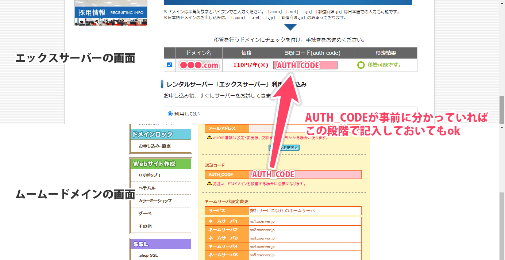Viewport: 505px width, 260px height.
Task: Select the 利用しない radio button
Action: (170, 114)
